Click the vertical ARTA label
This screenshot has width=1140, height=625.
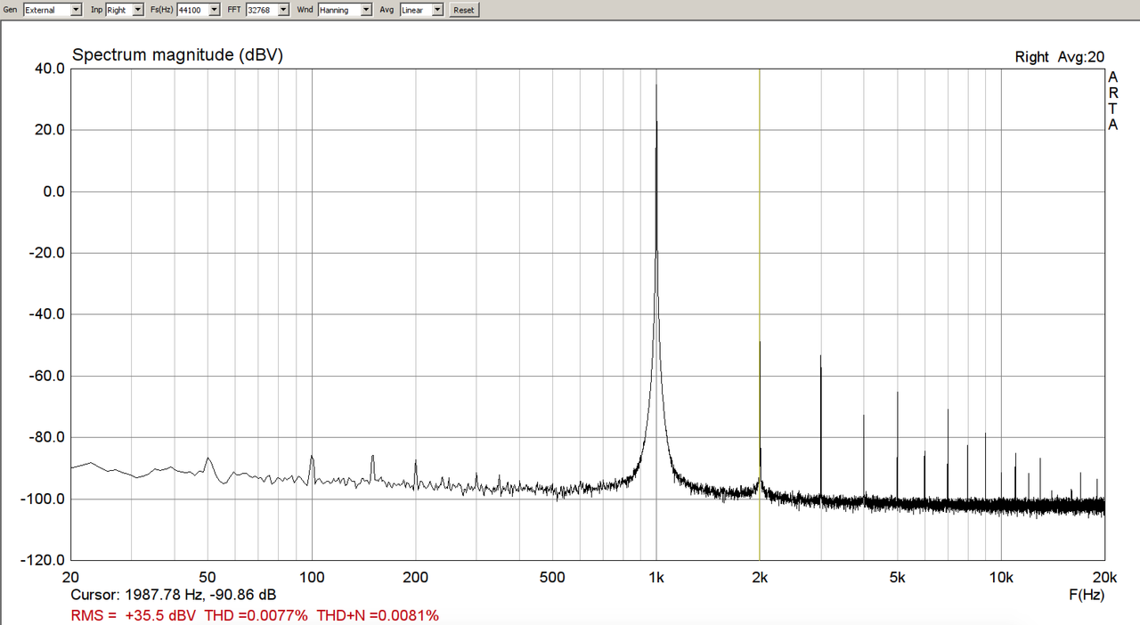(1113, 101)
